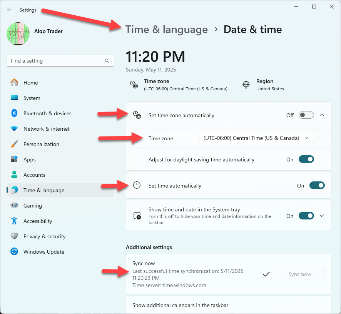This screenshot has width=341, height=314.
Task: Click the Gaming controller icon
Action: click(x=14, y=205)
